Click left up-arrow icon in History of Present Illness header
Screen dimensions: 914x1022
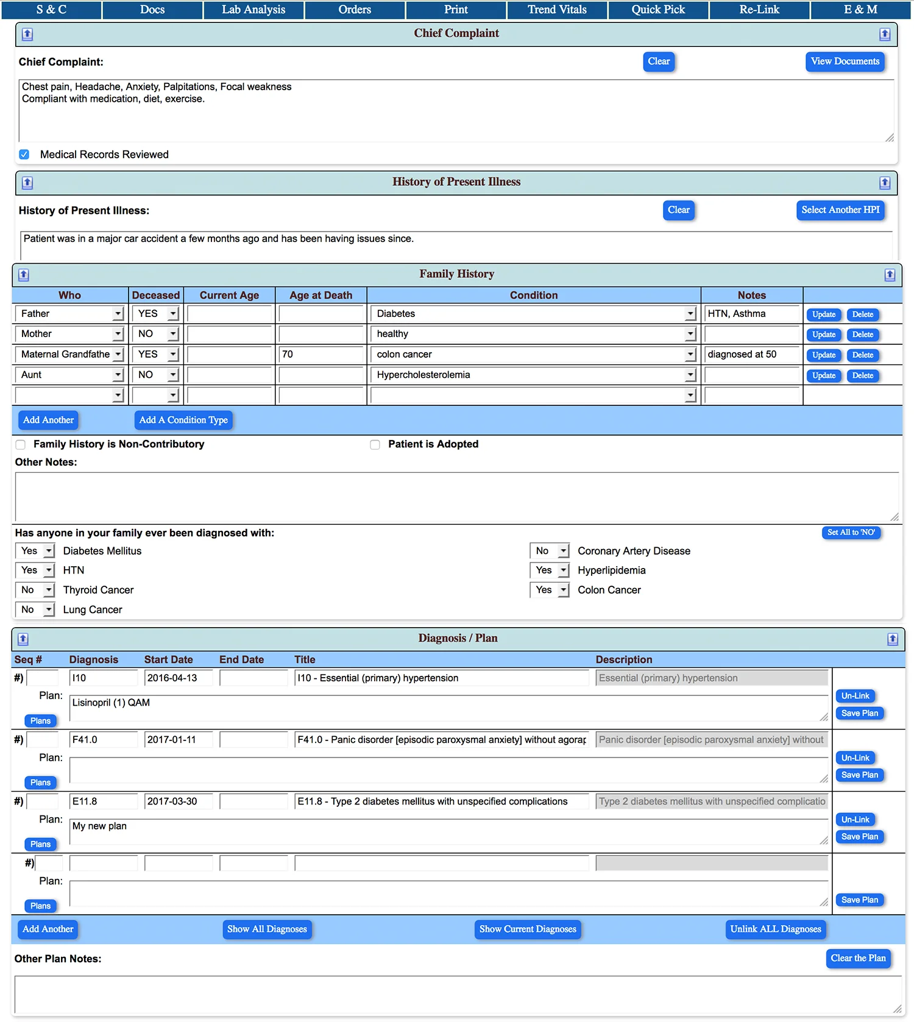tap(27, 182)
